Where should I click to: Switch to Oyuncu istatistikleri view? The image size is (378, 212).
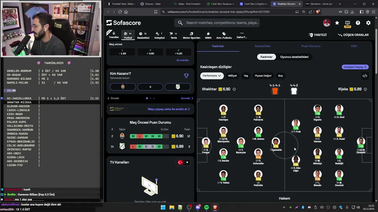[x=294, y=57]
